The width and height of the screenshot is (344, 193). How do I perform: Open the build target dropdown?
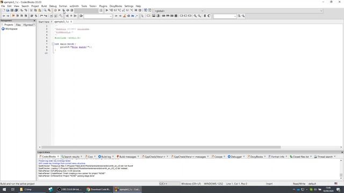click(x=87, y=10)
